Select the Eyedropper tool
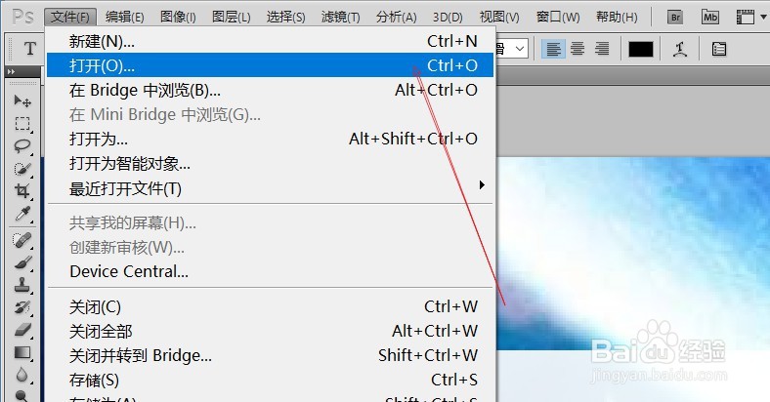 (22, 214)
